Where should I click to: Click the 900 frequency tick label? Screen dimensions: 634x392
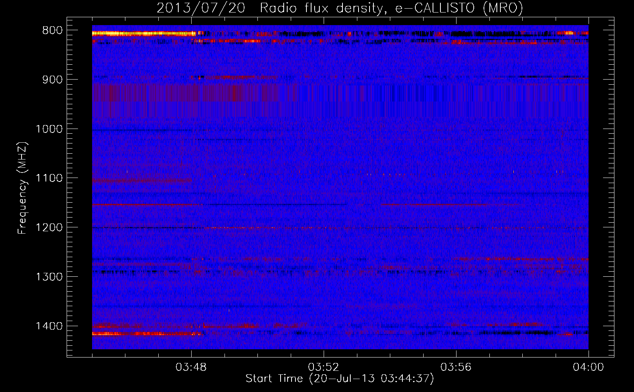click(x=53, y=80)
